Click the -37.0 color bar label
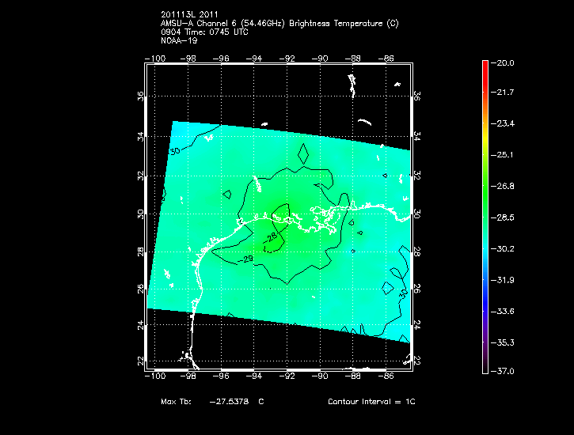 pos(504,371)
